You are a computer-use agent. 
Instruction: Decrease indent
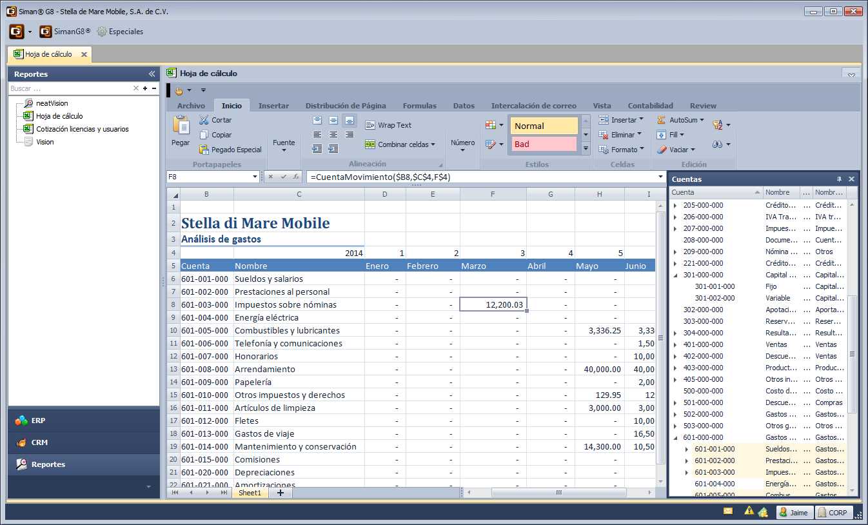(x=317, y=148)
